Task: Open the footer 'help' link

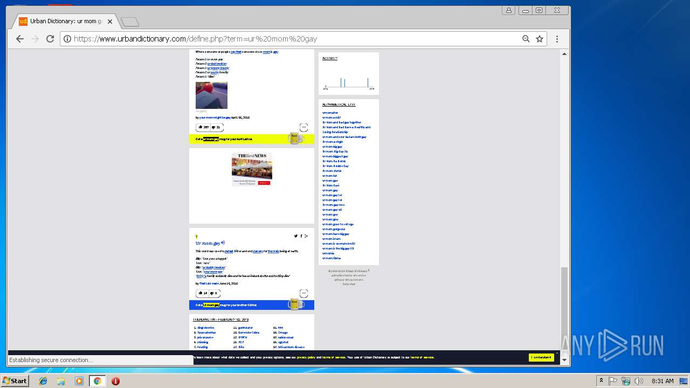Action: point(346,284)
